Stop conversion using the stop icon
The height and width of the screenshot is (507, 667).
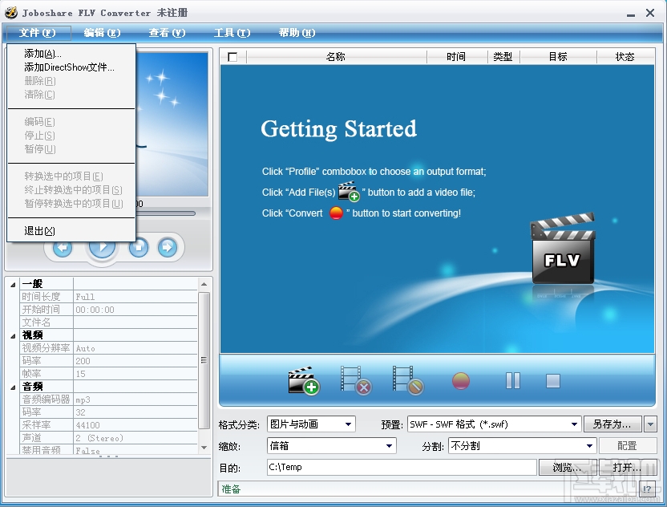553,379
